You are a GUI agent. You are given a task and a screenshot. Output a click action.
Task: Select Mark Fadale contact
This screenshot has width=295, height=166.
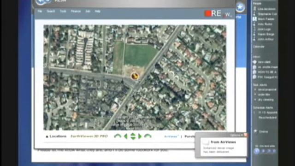coord(266,19)
